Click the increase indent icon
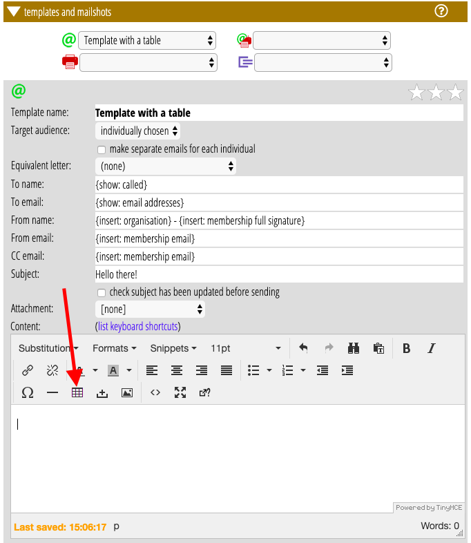471x543 pixels. coord(347,370)
